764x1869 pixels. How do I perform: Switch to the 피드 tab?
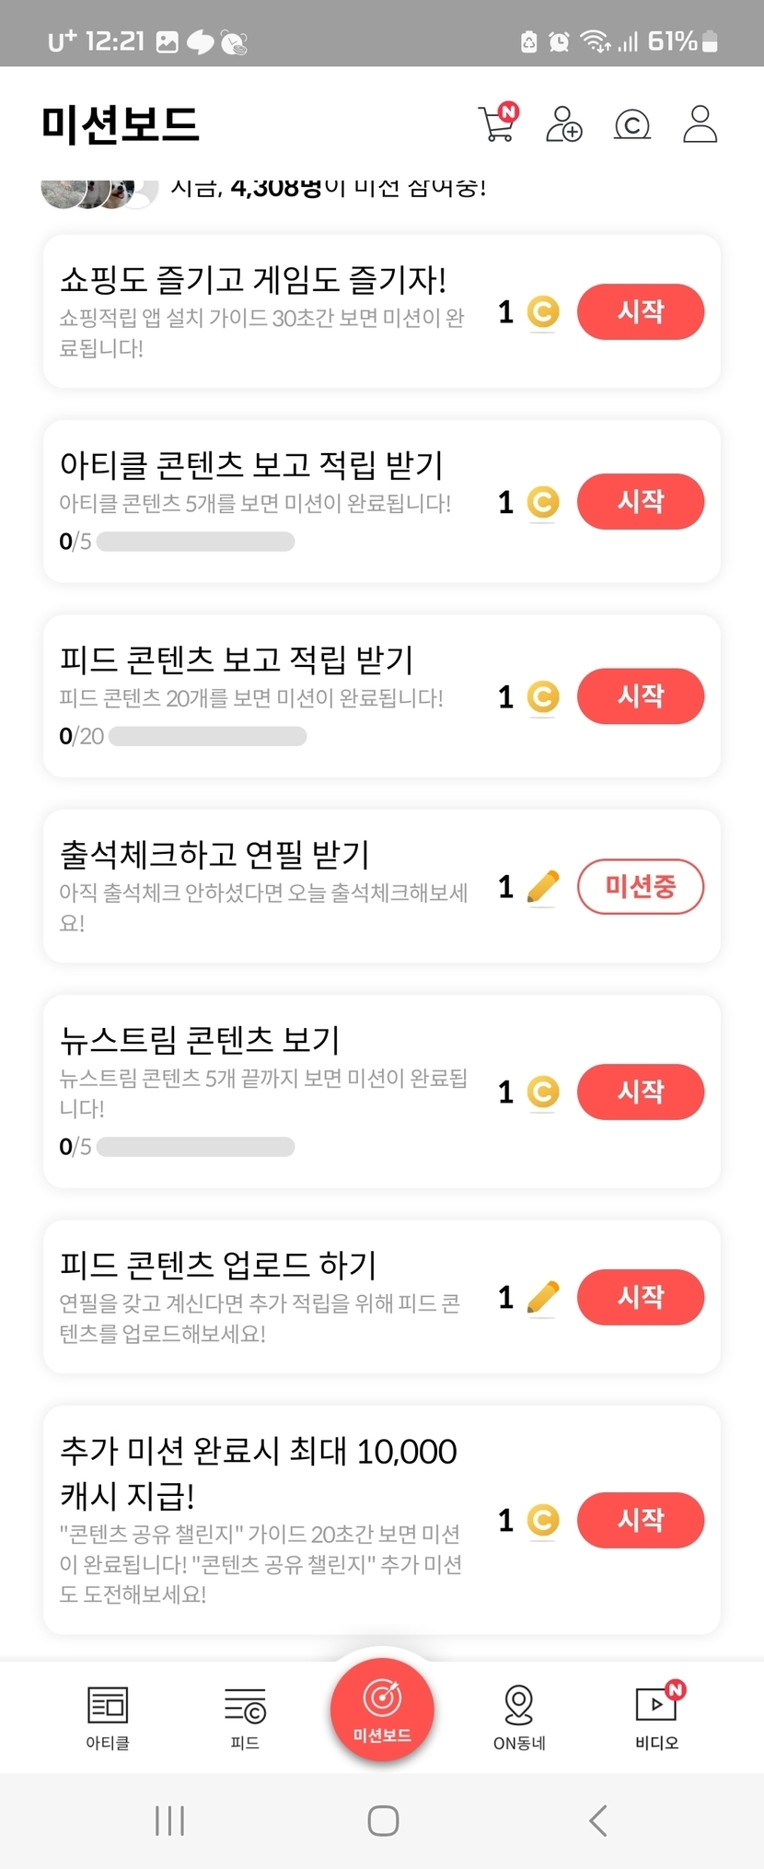pos(245,1717)
